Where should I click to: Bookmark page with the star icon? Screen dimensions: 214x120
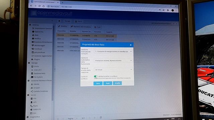coord(164,10)
